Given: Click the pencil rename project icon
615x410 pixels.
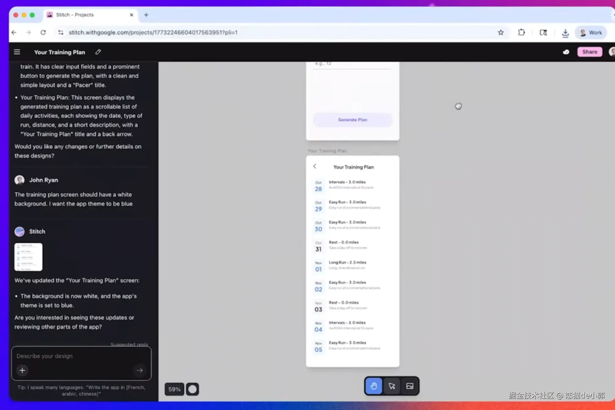Looking at the screenshot, I should [98, 52].
